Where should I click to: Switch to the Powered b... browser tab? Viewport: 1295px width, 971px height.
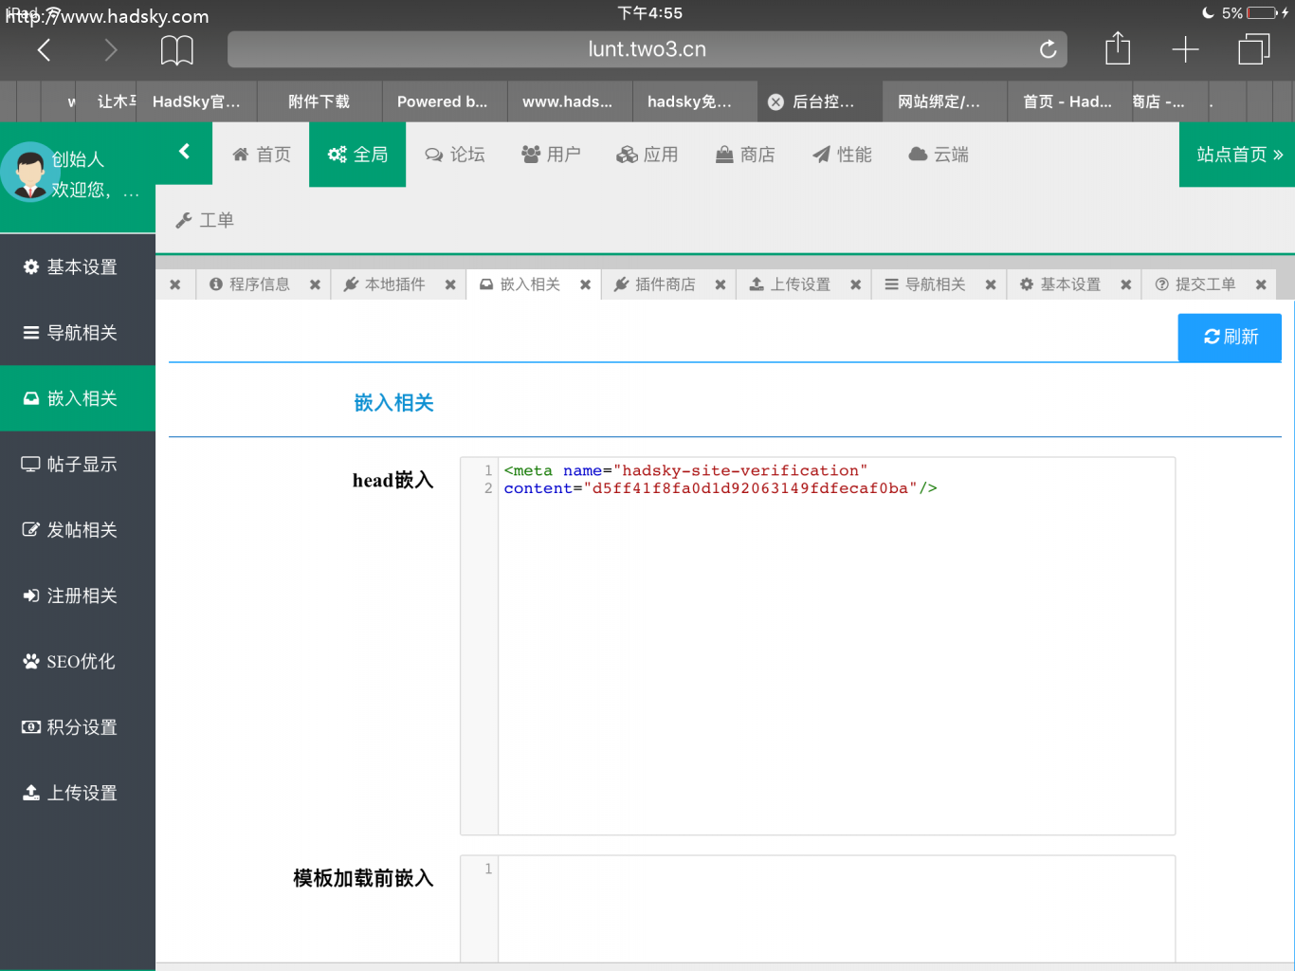pos(443,101)
